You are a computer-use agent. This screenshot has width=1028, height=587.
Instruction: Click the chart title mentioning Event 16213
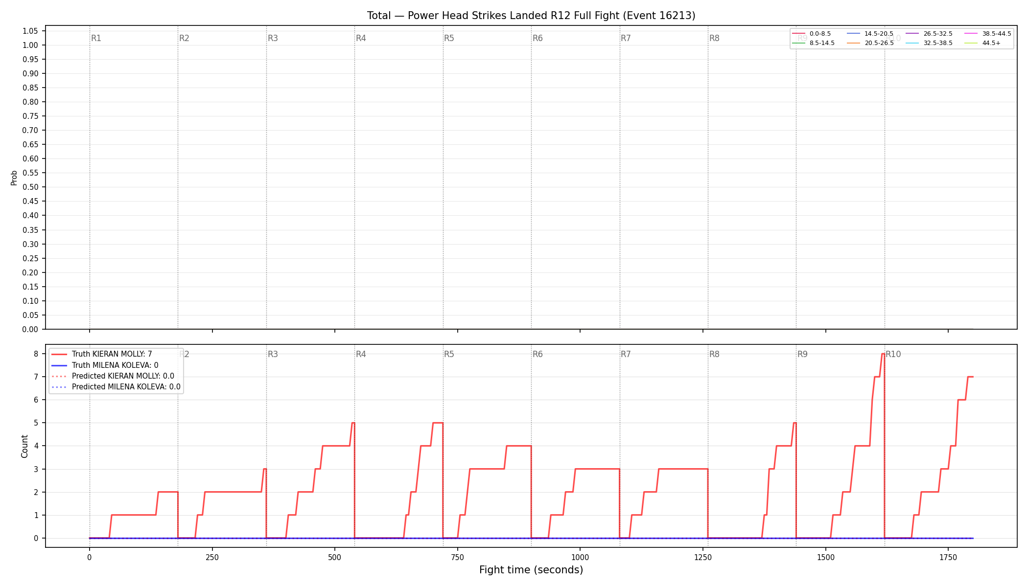[x=531, y=16]
